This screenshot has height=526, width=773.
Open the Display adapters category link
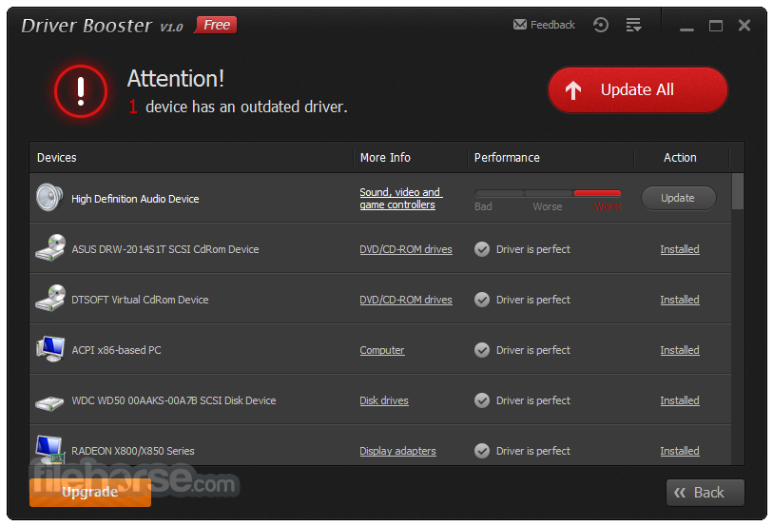point(397,451)
